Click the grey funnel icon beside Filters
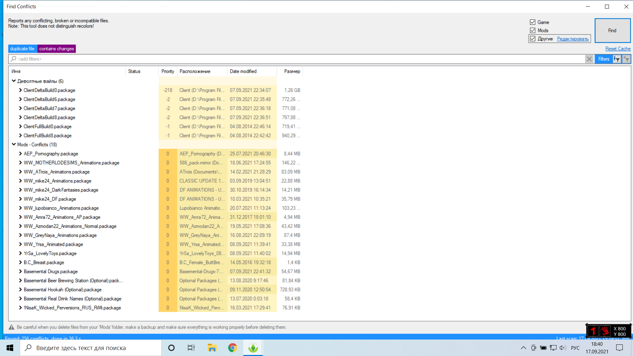Viewport: 633px width, 356px height. click(626, 59)
